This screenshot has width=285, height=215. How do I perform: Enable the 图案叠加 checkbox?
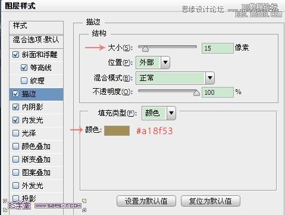point(15,173)
